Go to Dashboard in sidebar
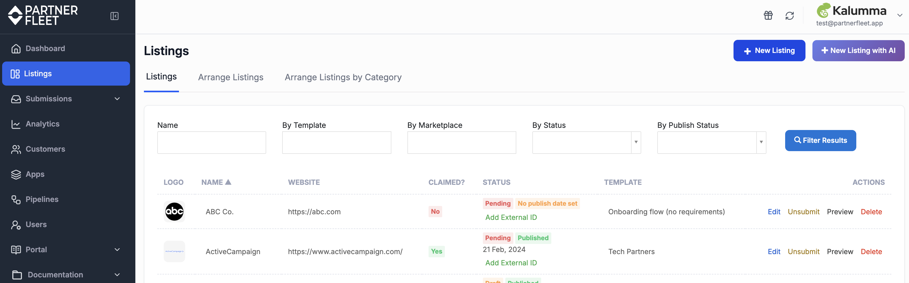 tap(66, 48)
